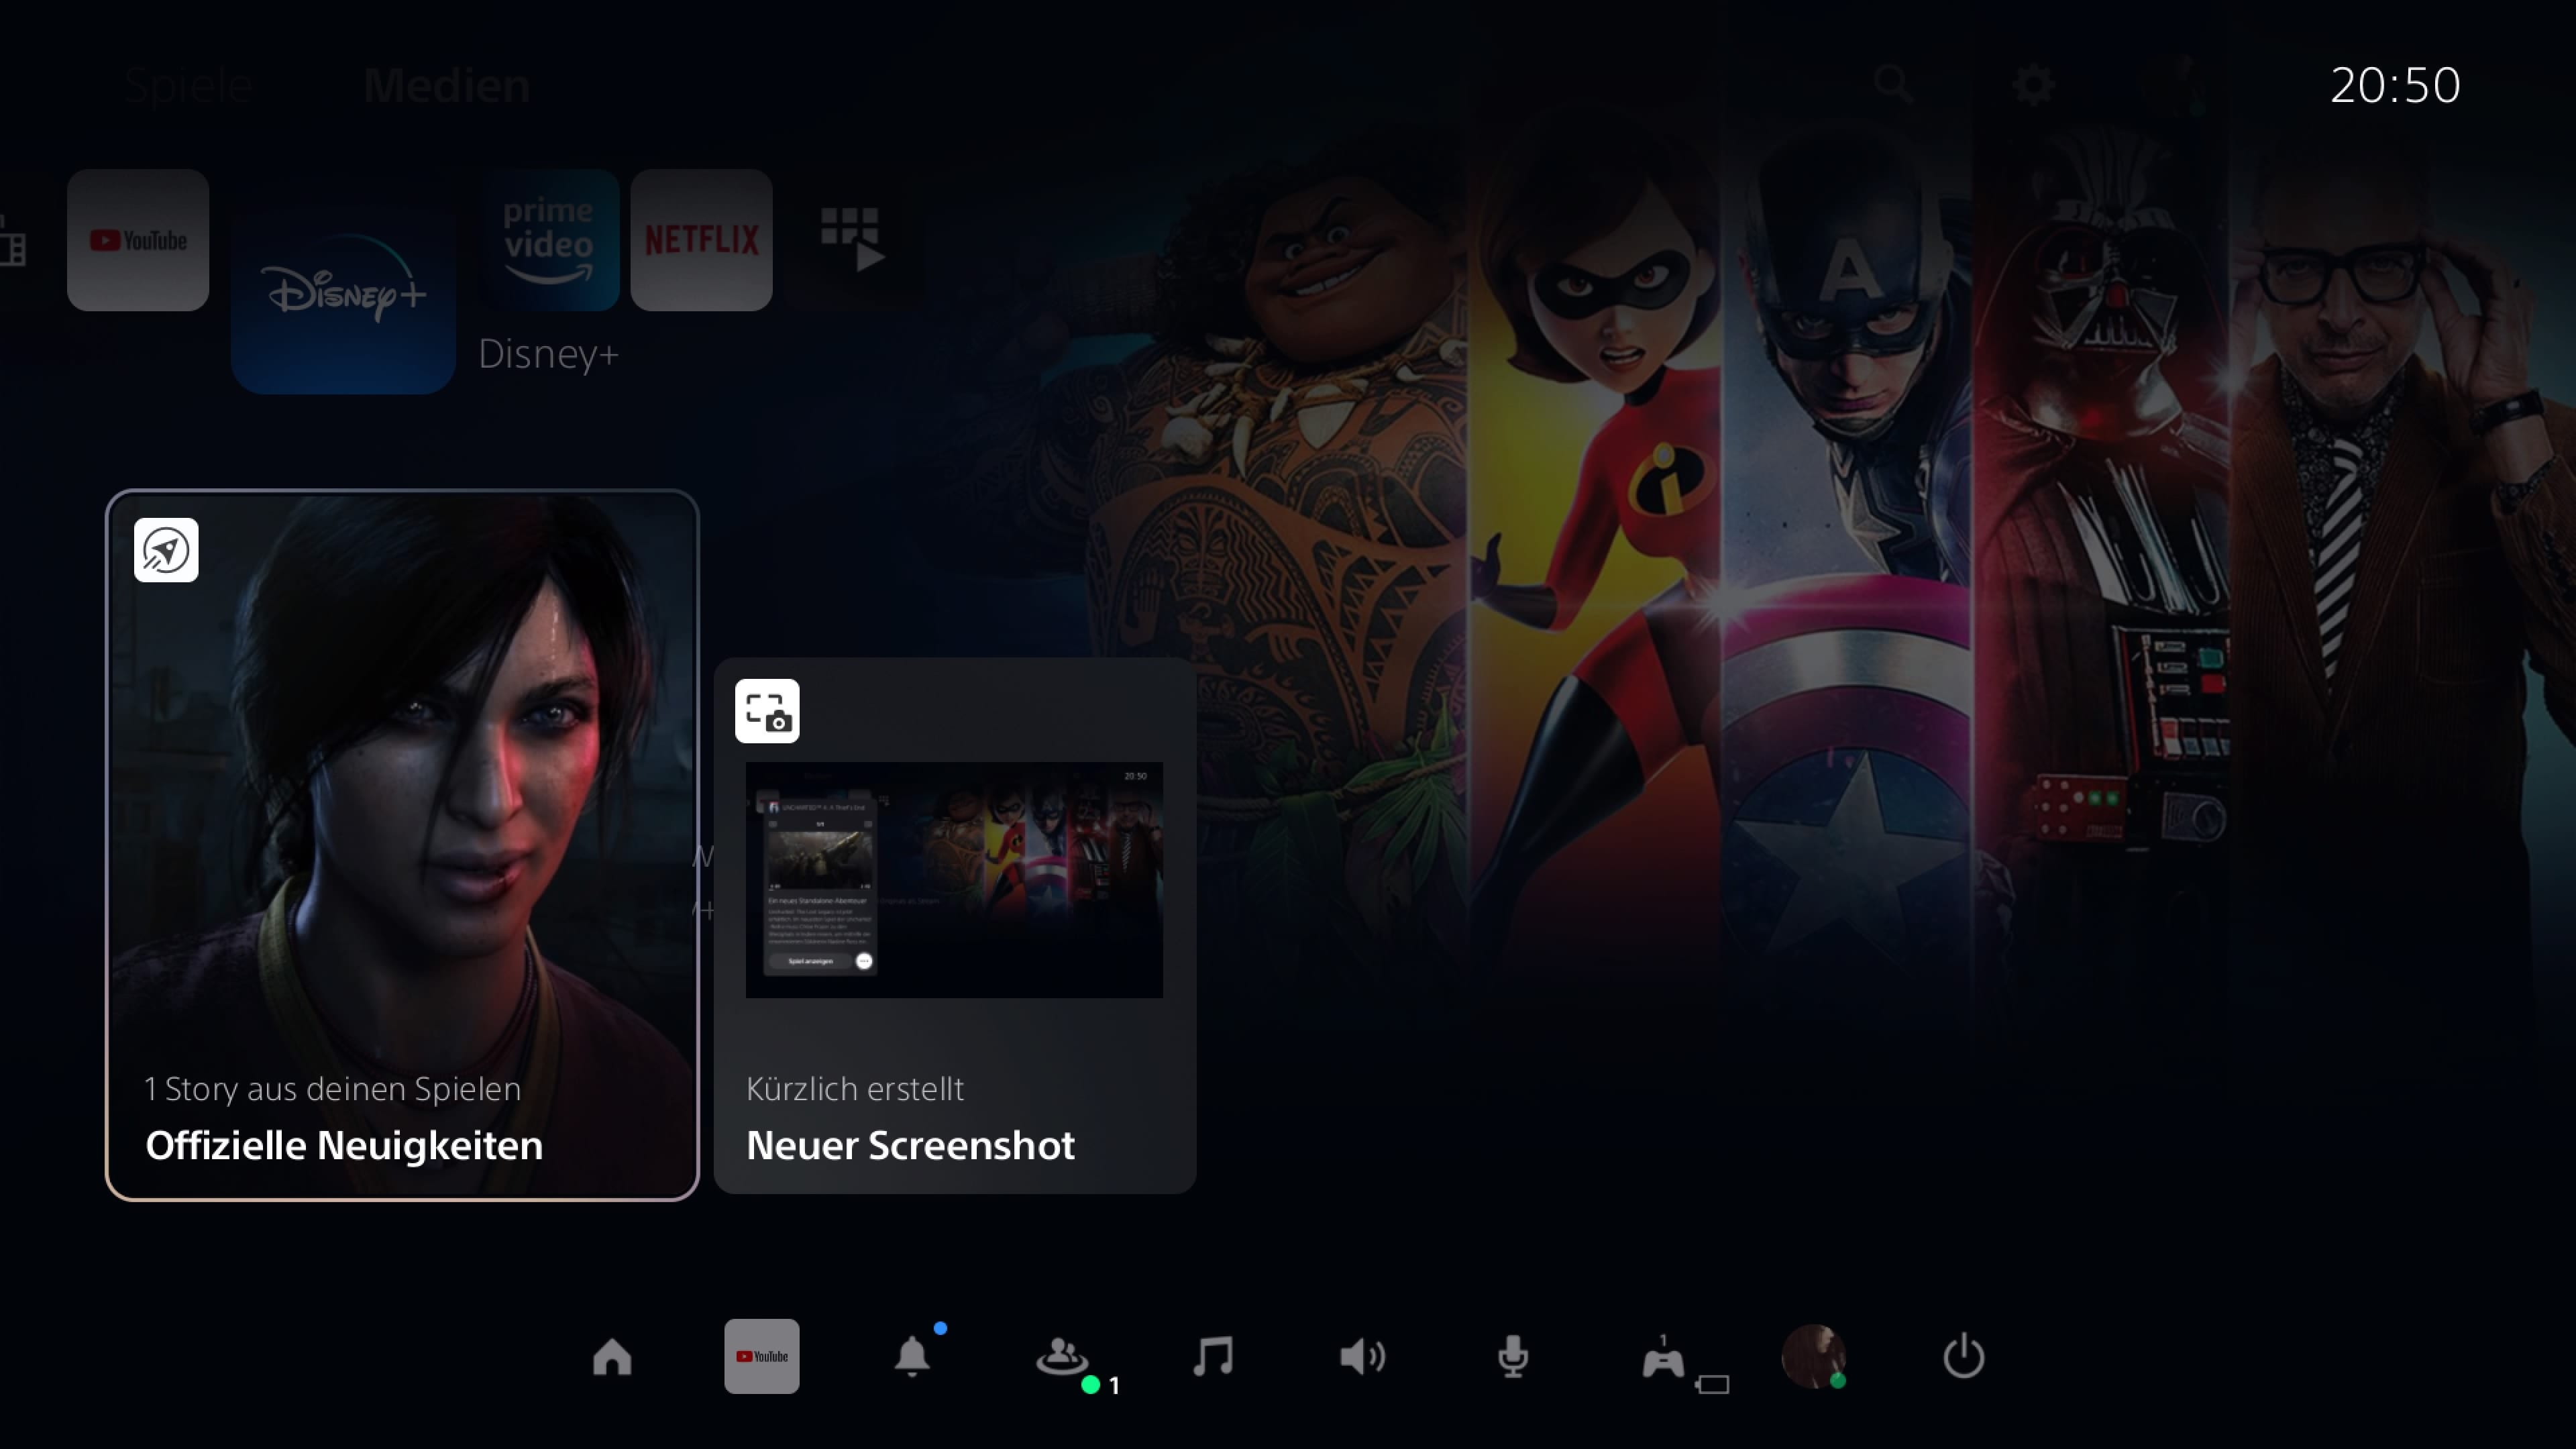Open search with the magnifier icon

click(1893, 85)
